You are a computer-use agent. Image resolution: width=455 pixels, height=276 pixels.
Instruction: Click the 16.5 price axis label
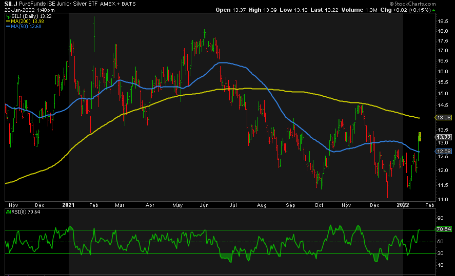(443, 61)
